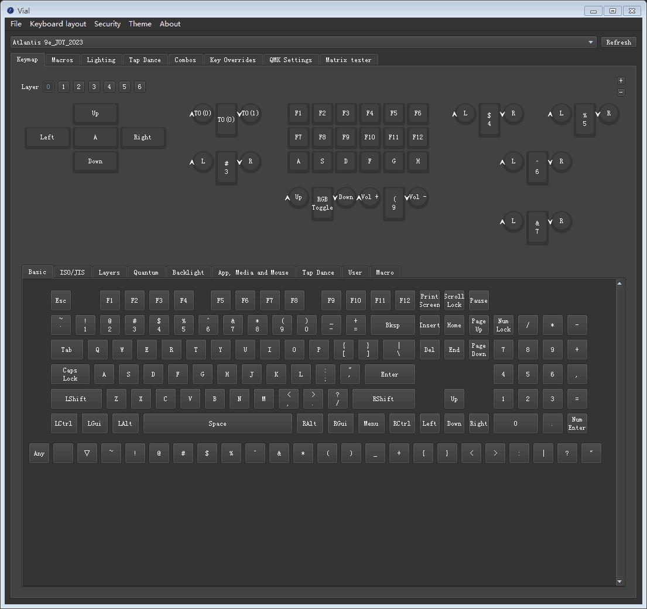Click the keycode panel scroll down arrow

(x=620, y=581)
